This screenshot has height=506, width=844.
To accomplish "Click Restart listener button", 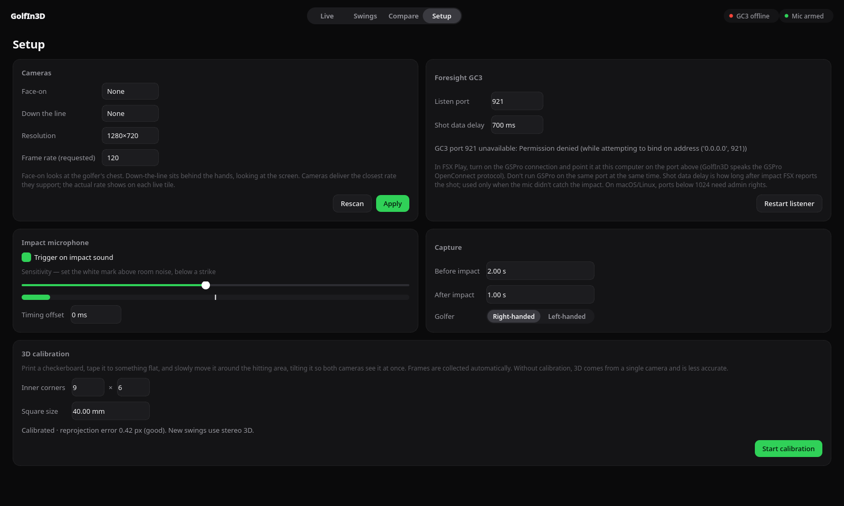I will [789, 203].
